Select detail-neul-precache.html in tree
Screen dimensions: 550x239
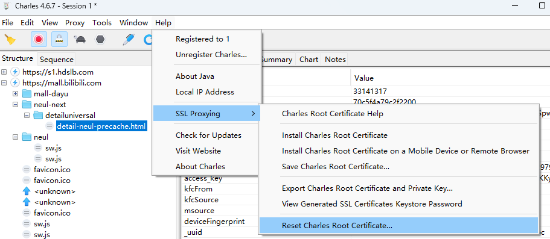tap(101, 126)
